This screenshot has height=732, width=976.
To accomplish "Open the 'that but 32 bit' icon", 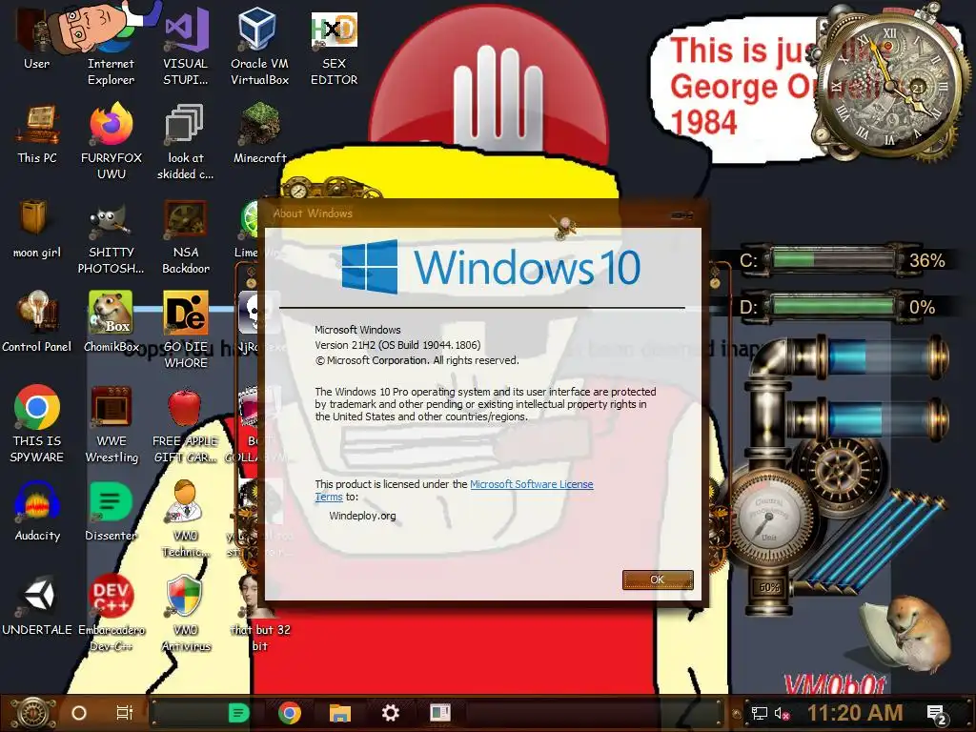I will (x=259, y=613).
